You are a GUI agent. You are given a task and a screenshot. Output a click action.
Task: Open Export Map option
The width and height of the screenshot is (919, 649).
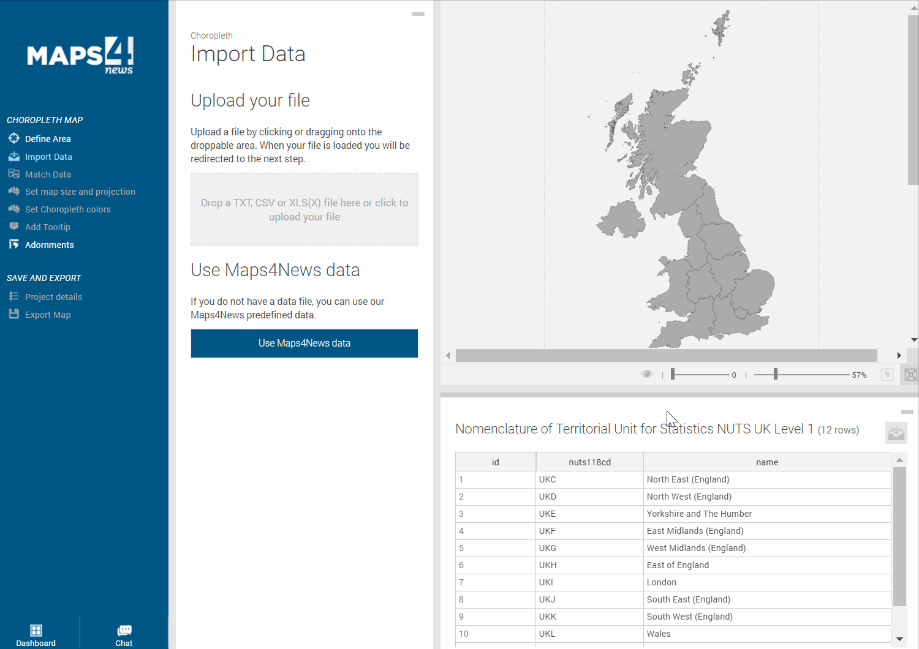pyautogui.click(x=48, y=315)
